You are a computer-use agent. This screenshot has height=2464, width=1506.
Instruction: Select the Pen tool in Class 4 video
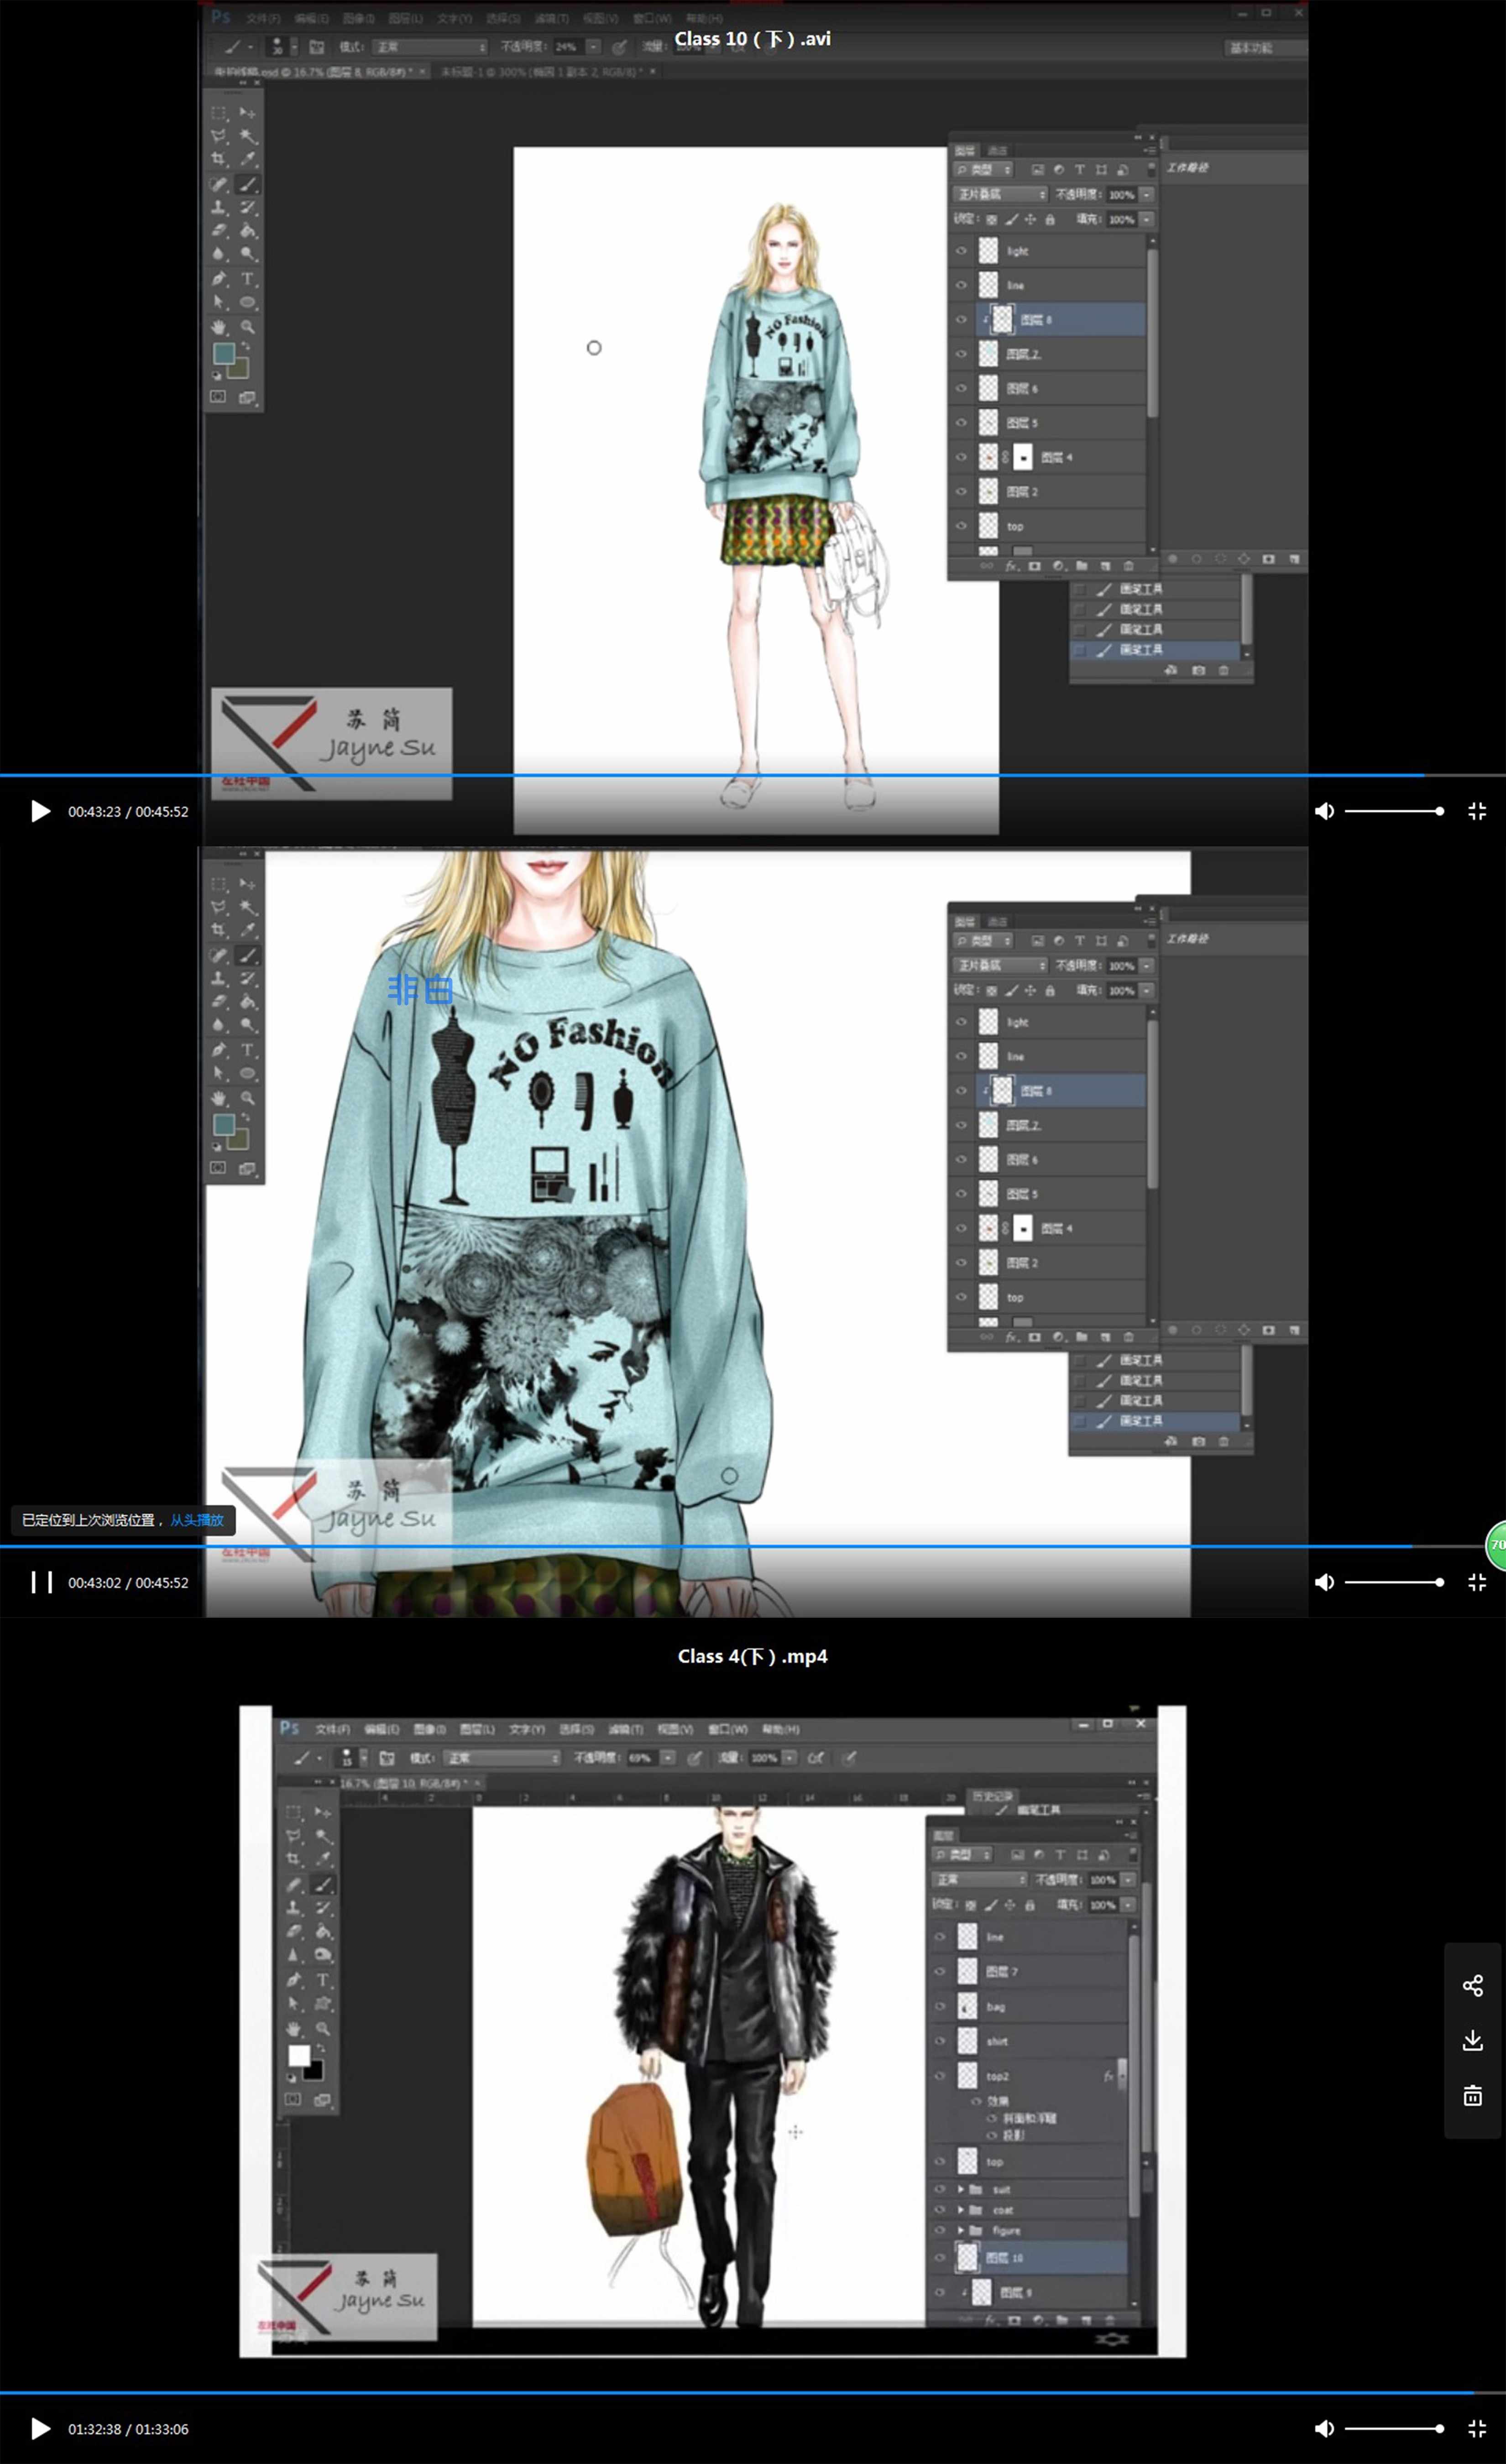[294, 1980]
